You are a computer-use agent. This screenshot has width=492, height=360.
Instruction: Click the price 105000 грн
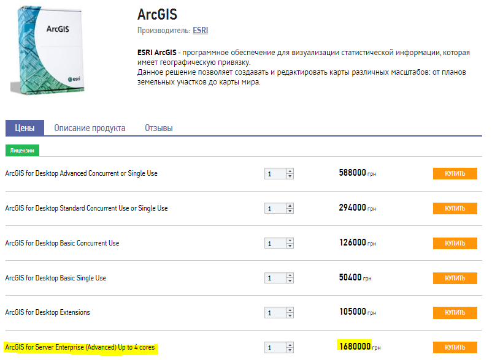coord(358,312)
